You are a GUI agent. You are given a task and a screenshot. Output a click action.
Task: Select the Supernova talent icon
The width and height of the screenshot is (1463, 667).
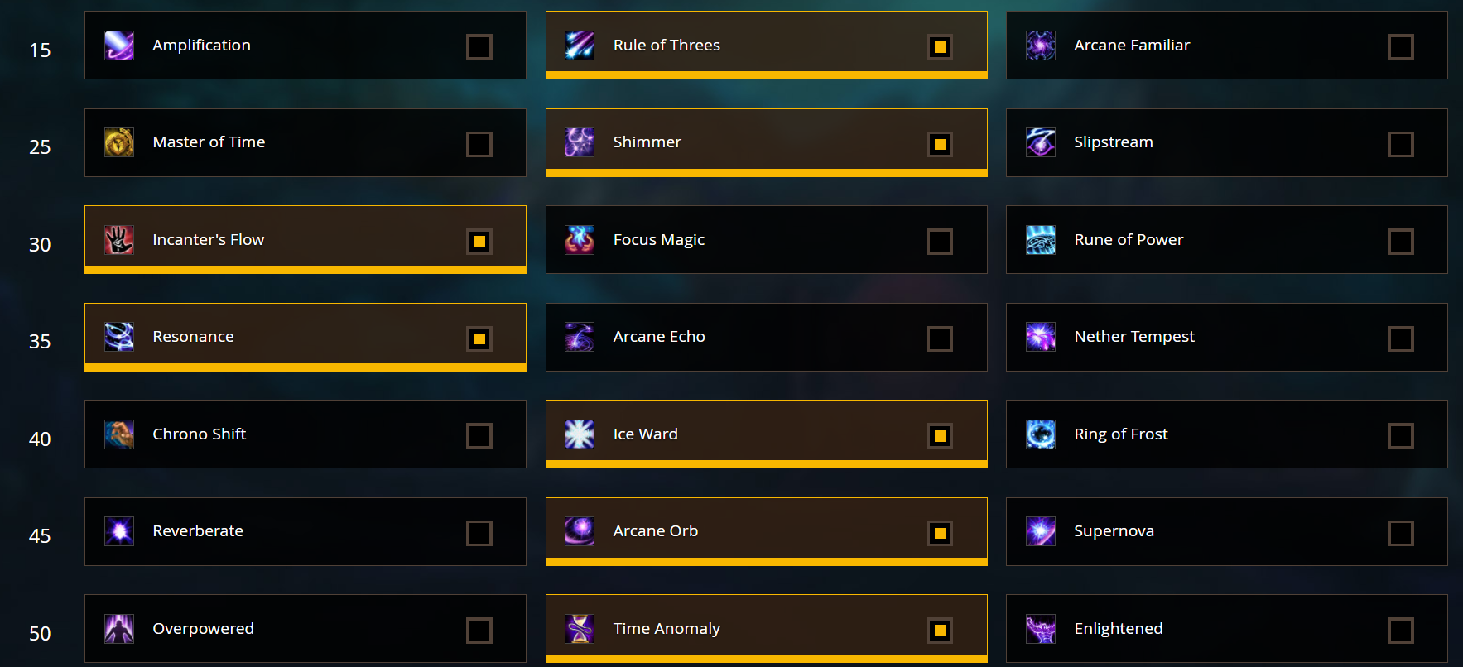point(1041,531)
